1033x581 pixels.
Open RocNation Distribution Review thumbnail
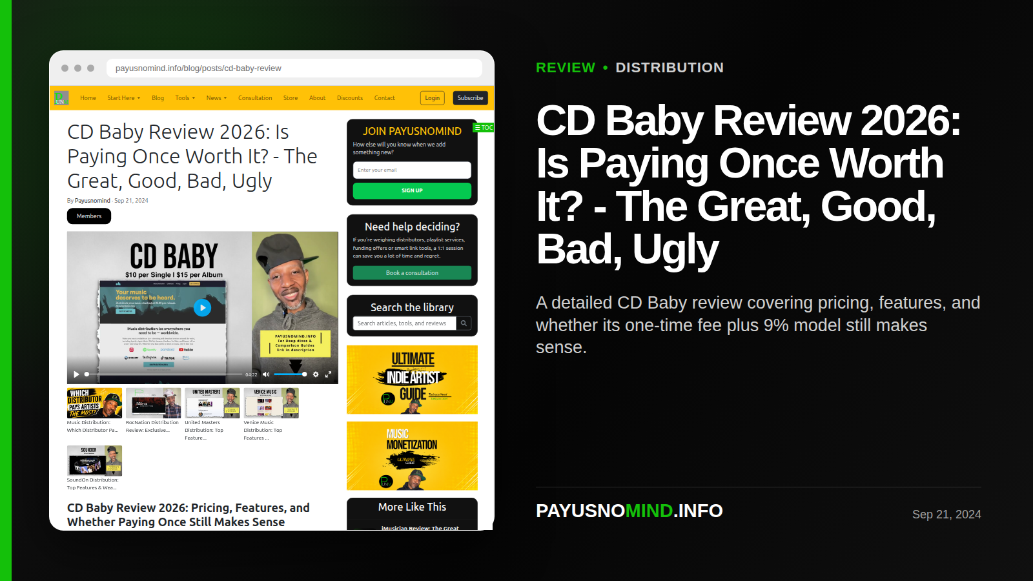coord(154,403)
